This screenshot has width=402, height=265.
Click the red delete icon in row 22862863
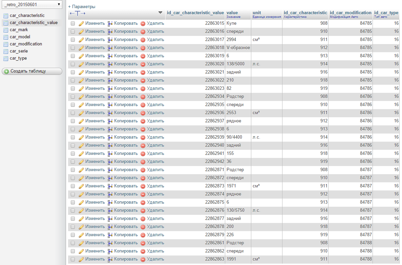point(143,259)
